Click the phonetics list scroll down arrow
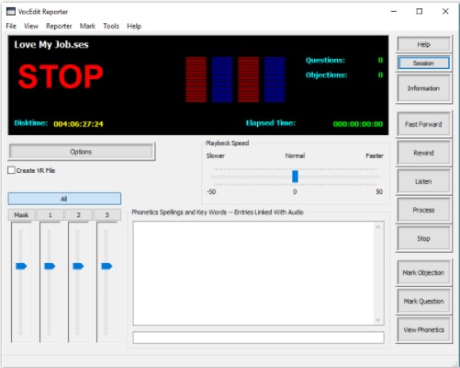 click(x=378, y=320)
